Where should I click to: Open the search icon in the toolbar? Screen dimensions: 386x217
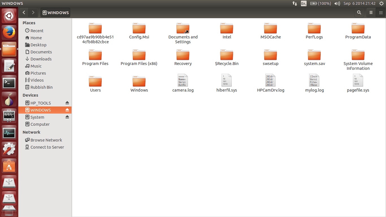(359, 12)
